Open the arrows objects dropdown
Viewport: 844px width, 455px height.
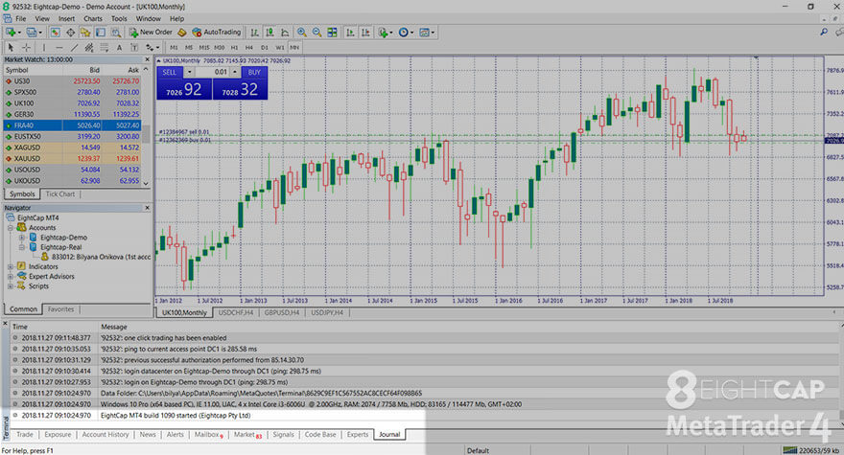(x=152, y=47)
